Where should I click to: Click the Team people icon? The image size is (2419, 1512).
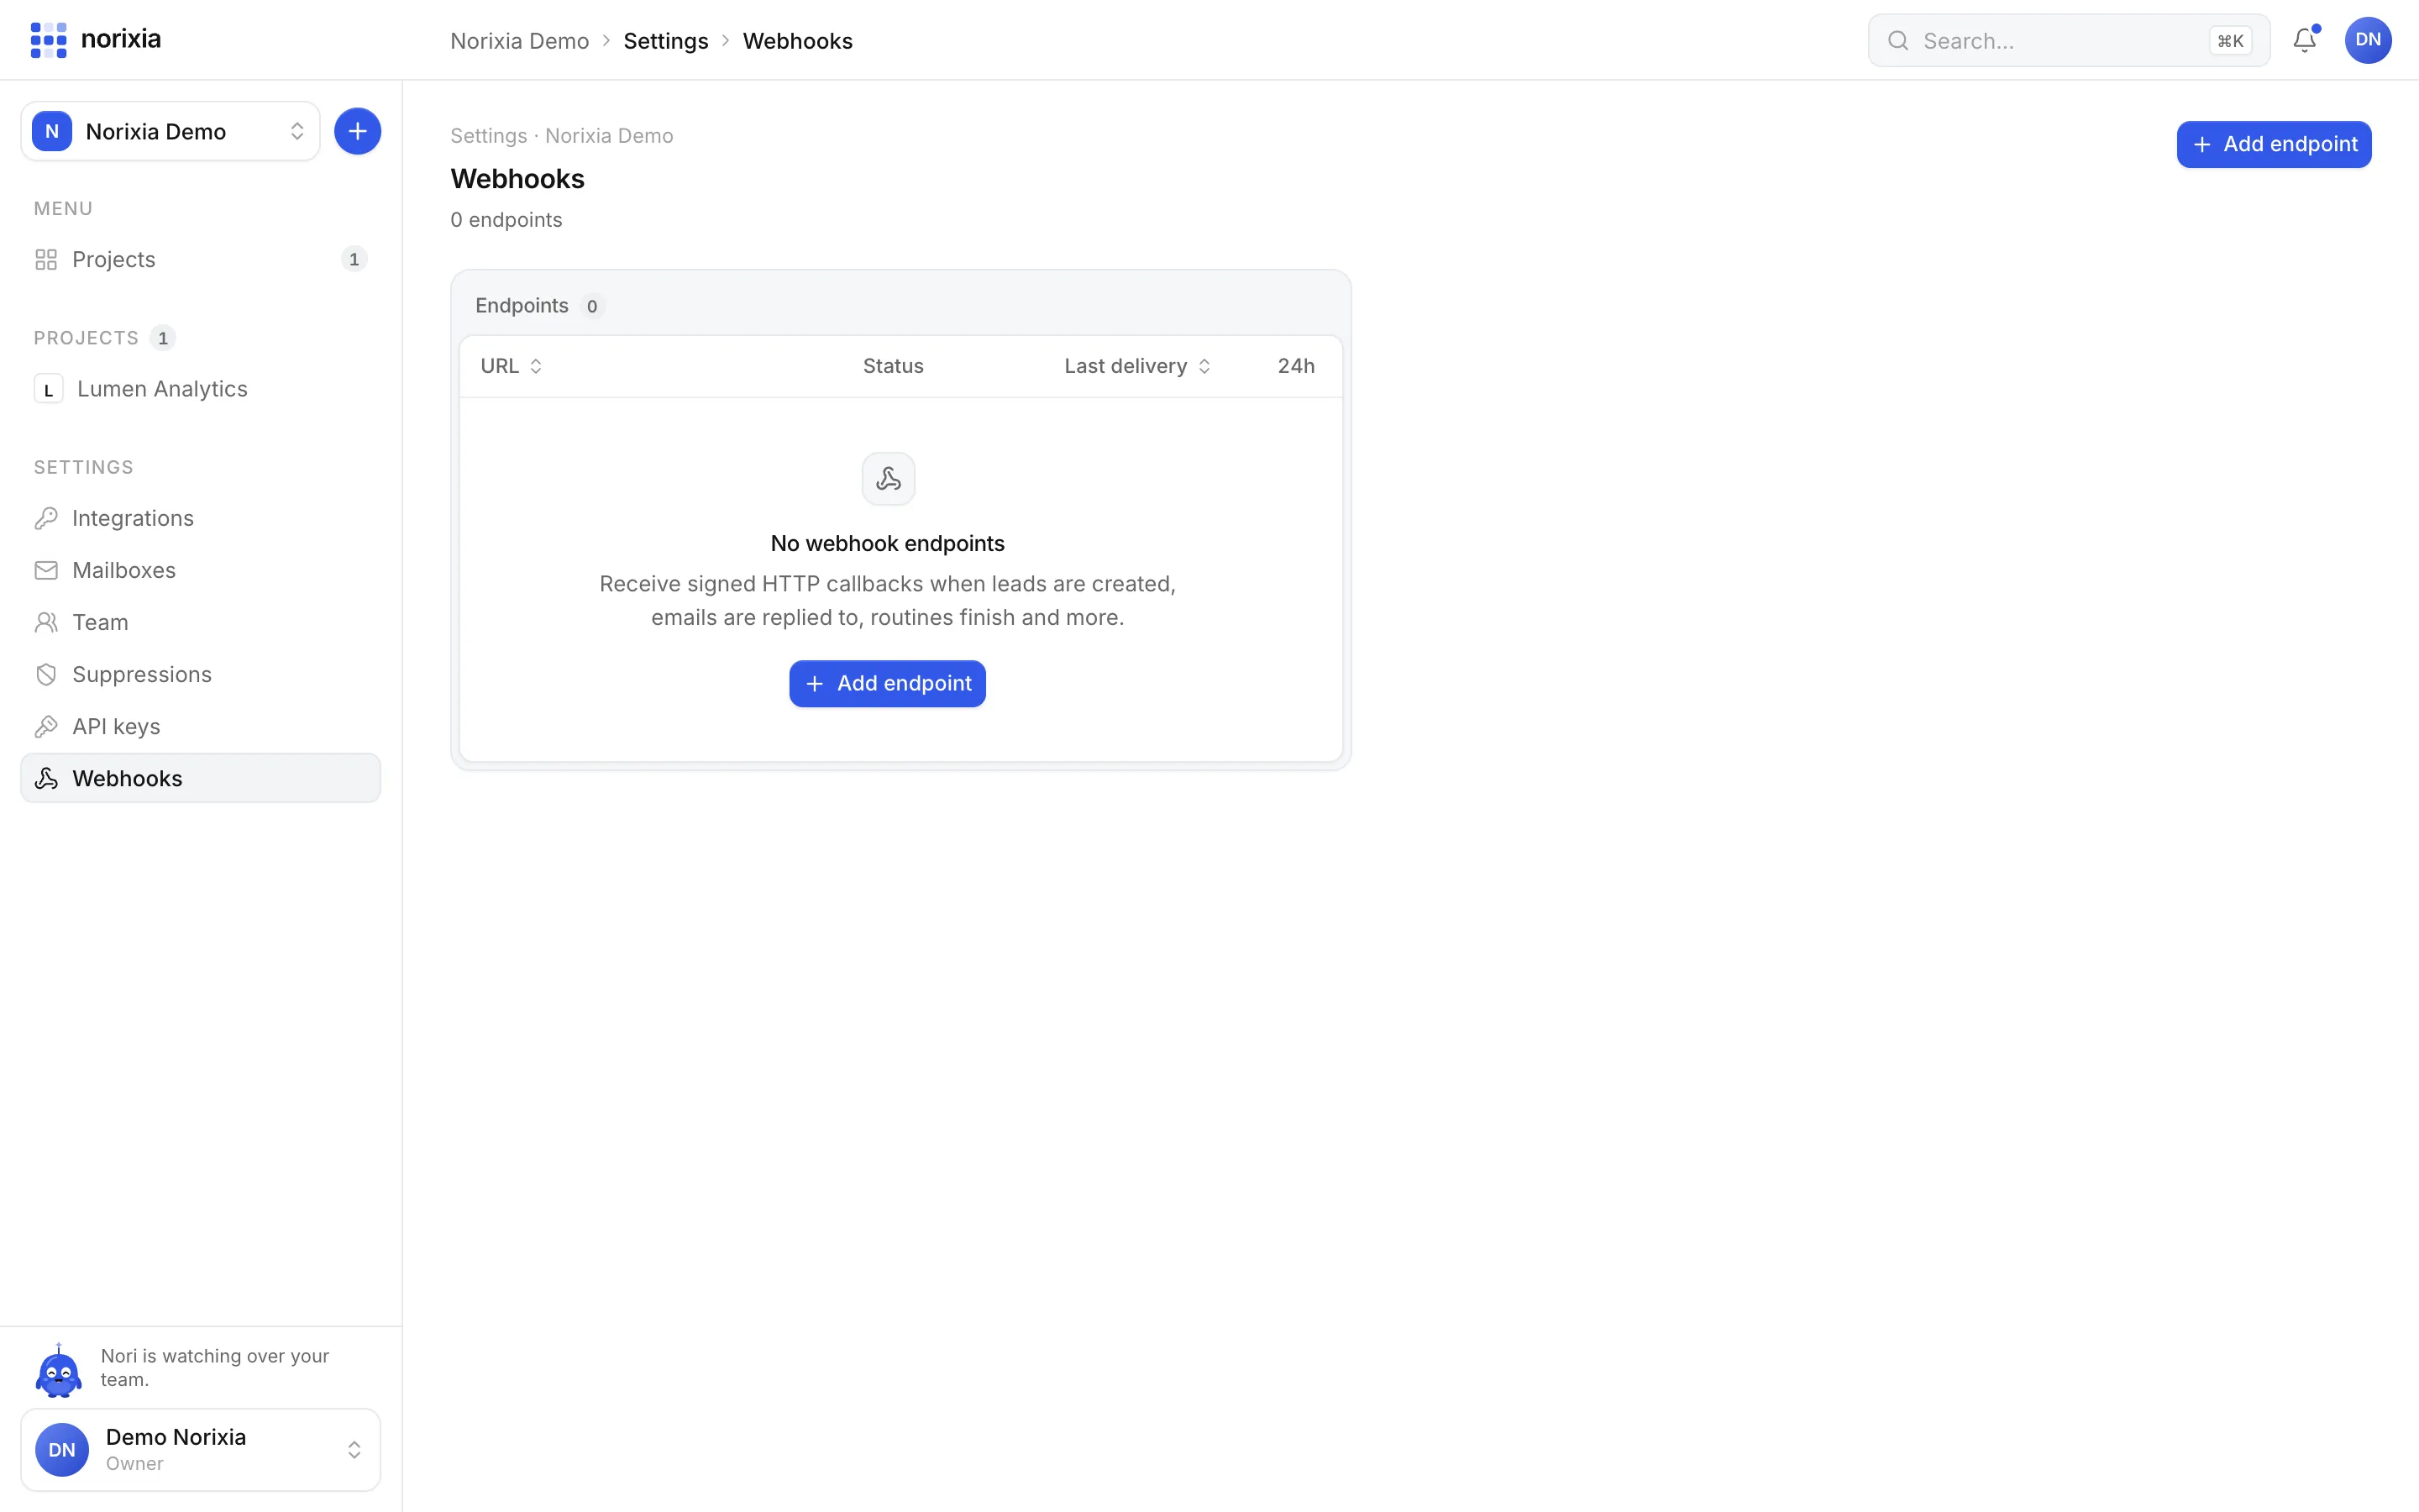46,622
